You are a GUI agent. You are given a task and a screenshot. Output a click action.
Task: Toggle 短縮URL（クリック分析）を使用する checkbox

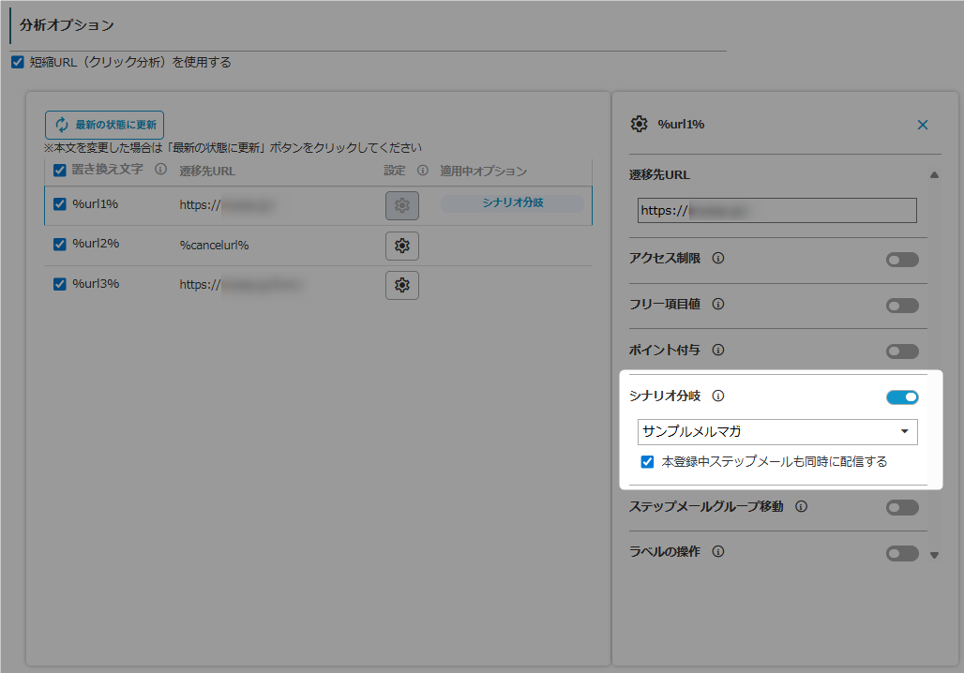[18, 62]
